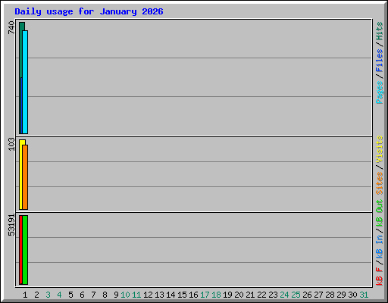Click the cyan Pages bar for day 1
388x303 pixels.
coord(25,82)
